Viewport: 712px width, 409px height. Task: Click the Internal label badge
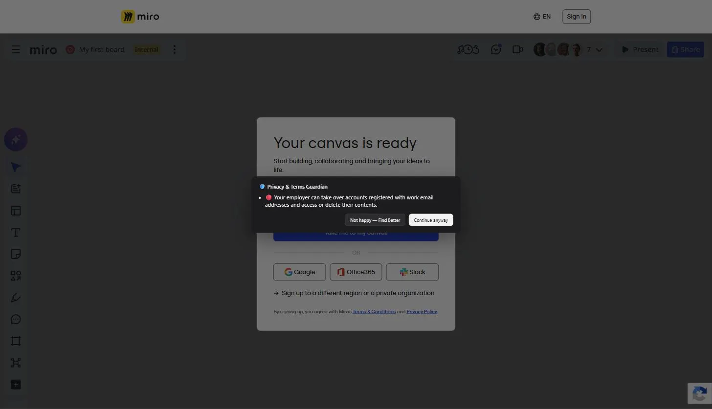coord(146,49)
